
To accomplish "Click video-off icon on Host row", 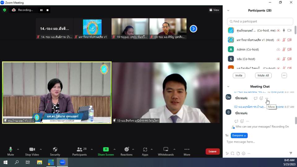I will point(290,40).
